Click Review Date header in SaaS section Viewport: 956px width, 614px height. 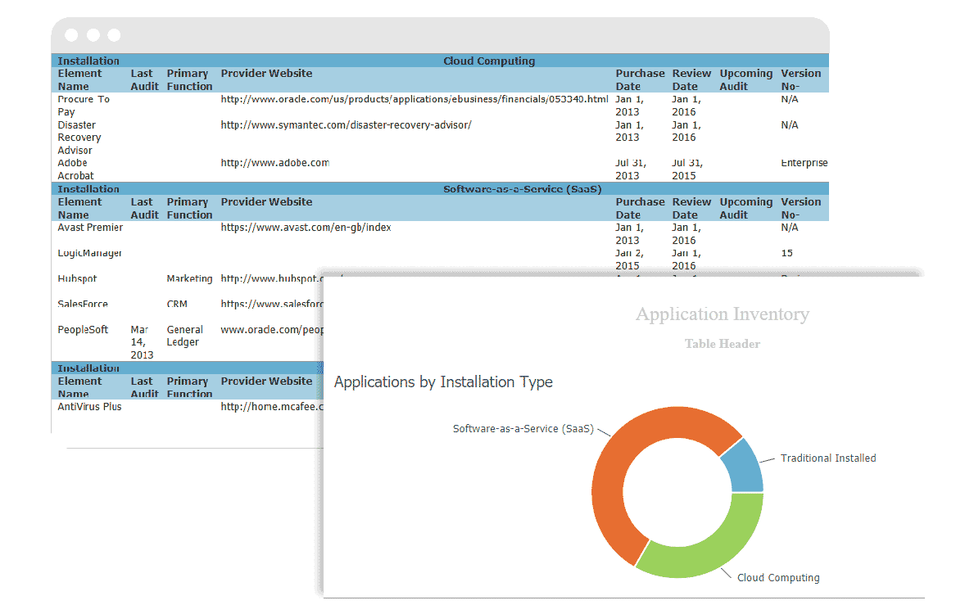[x=691, y=208]
